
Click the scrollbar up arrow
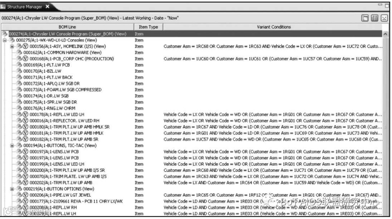click(x=385, y=34)
